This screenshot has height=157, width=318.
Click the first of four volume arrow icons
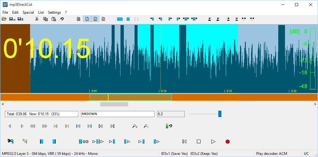tap(210, 19)
